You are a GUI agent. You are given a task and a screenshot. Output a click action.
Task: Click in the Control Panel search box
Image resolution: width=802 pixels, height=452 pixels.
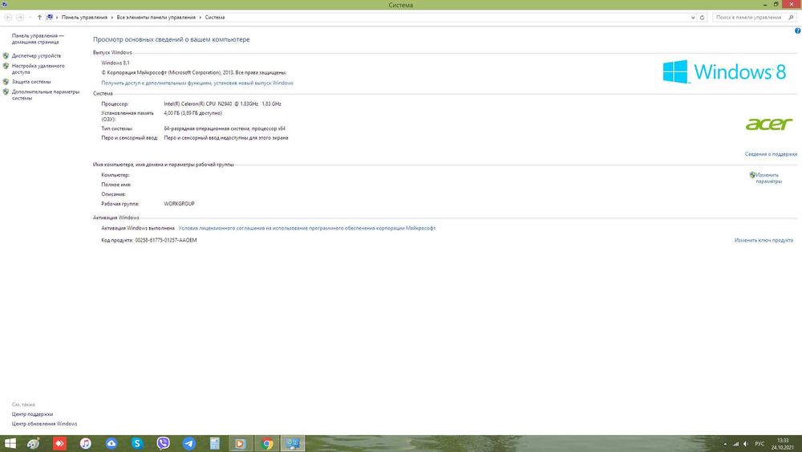click(749, 18)
